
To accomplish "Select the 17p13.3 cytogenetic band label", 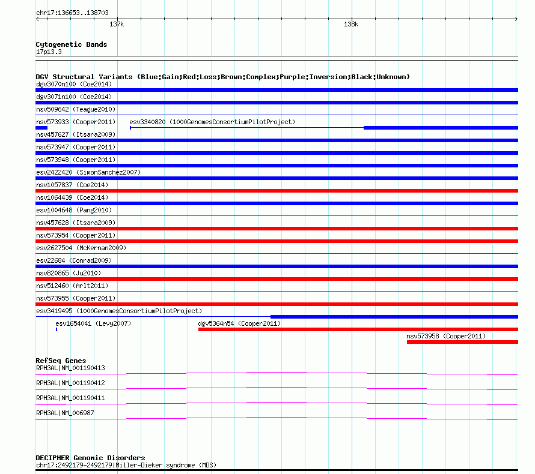I will [49, 52].
